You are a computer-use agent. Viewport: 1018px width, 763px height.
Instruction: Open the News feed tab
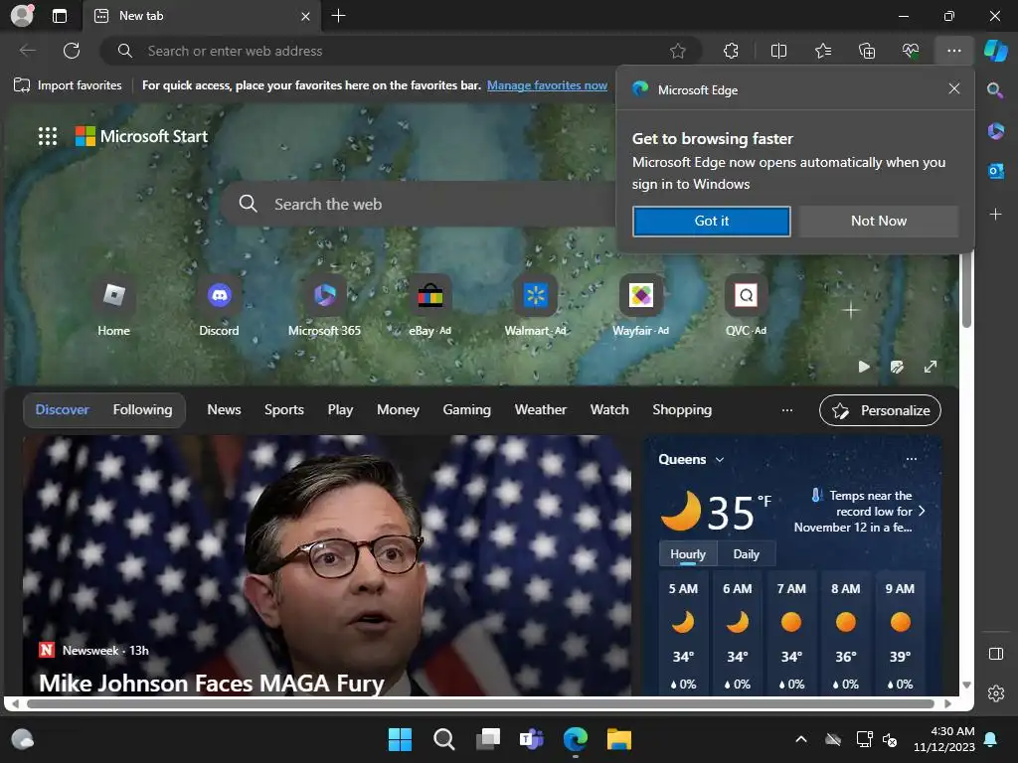tap(224, 409)
